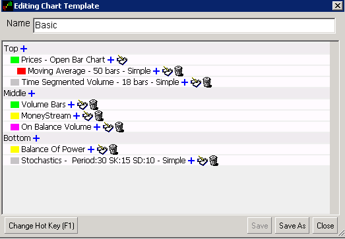Select the 'Balance Of Power' row text
The width and height of the screenshot is (345, 239).
pyautogui.click(x=53, y=149)
